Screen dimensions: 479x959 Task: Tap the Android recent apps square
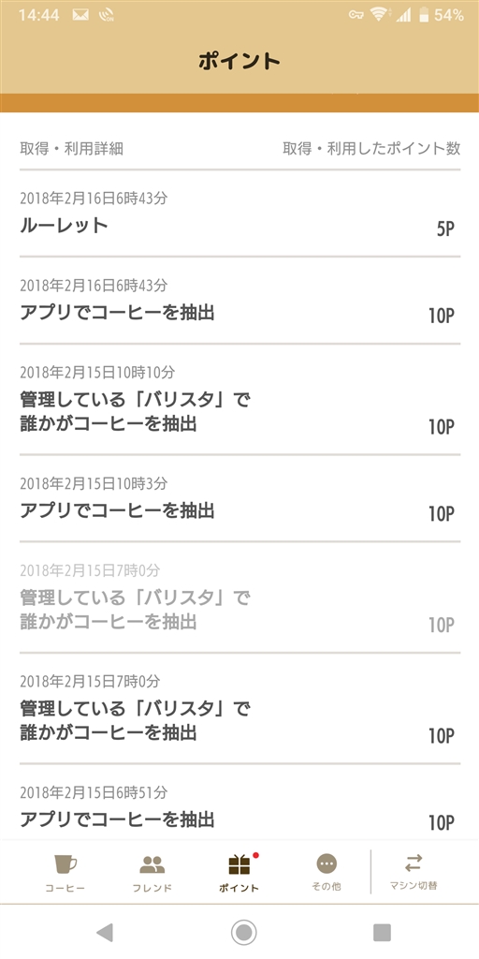click(x=382, y=932)
